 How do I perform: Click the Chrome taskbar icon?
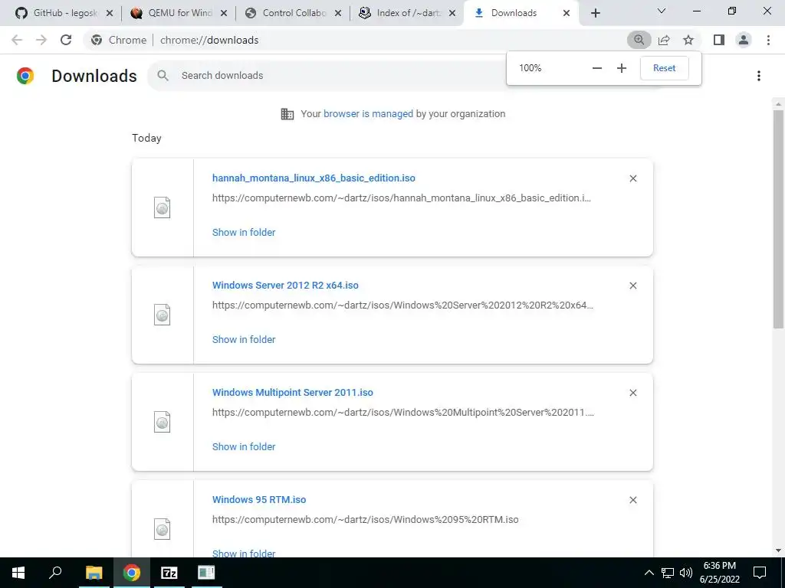pos(131,573)
